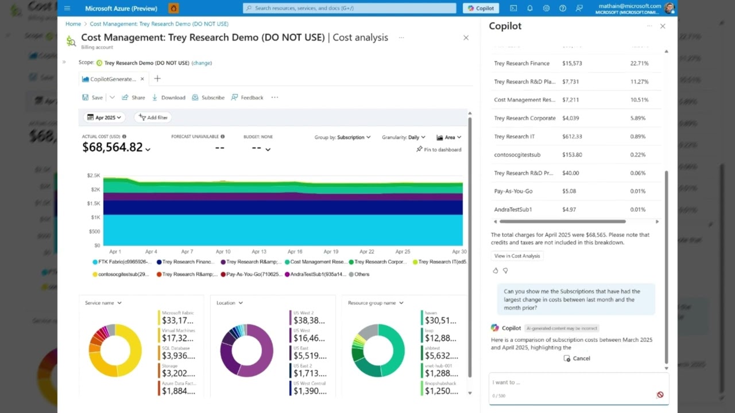
Task: Click Subscribe in the command bar
Action: click(208, 98)
